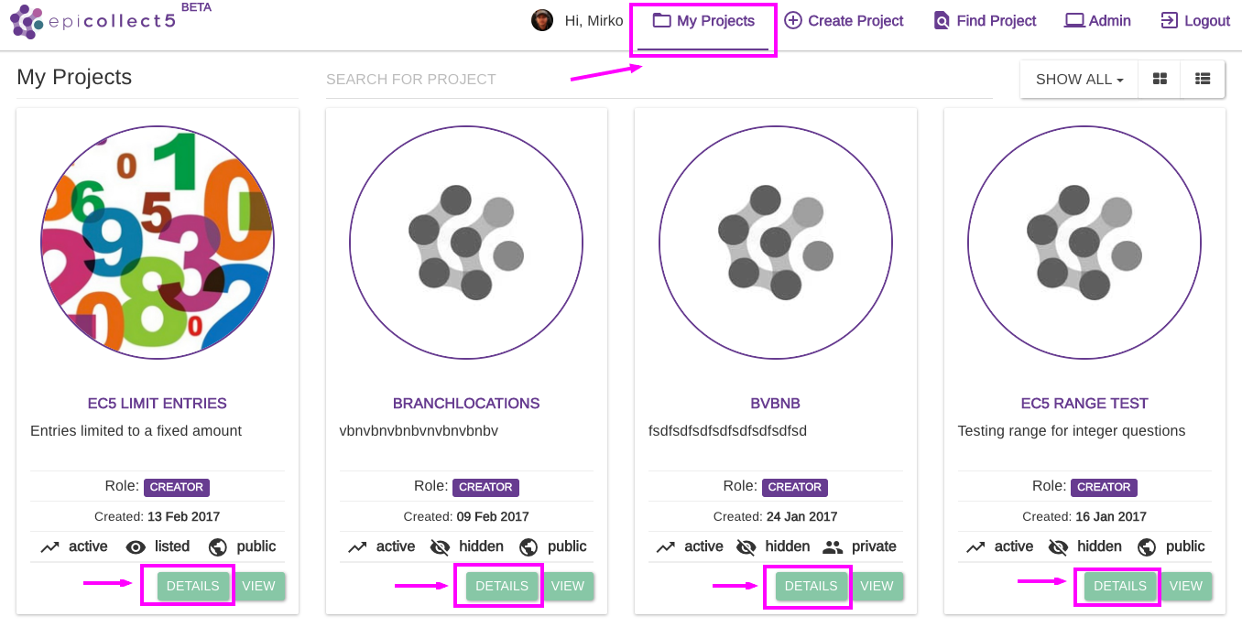Screen dimensions: 1242x627
Task: Click the Find Project search icon
Action: (942, 20)
